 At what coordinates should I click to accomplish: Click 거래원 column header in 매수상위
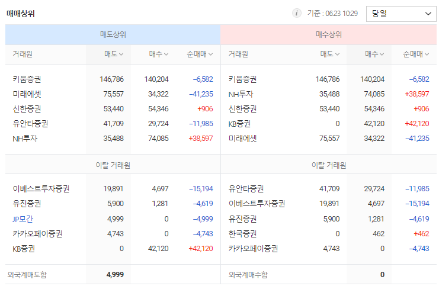pos(239,54)
